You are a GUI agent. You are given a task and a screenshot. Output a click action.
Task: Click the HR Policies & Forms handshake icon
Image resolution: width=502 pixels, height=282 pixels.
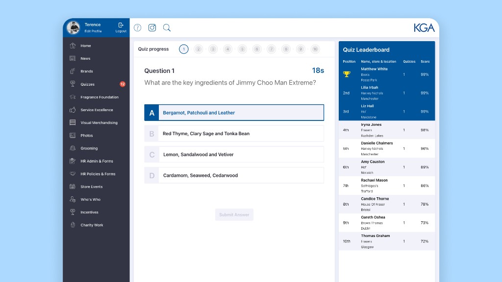pos(73,174)
